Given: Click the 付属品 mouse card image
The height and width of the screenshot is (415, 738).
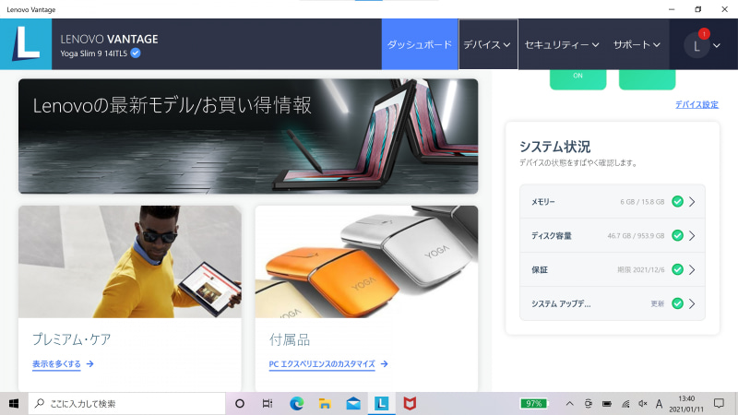Looking at the screenshot, I should (366, 262).
